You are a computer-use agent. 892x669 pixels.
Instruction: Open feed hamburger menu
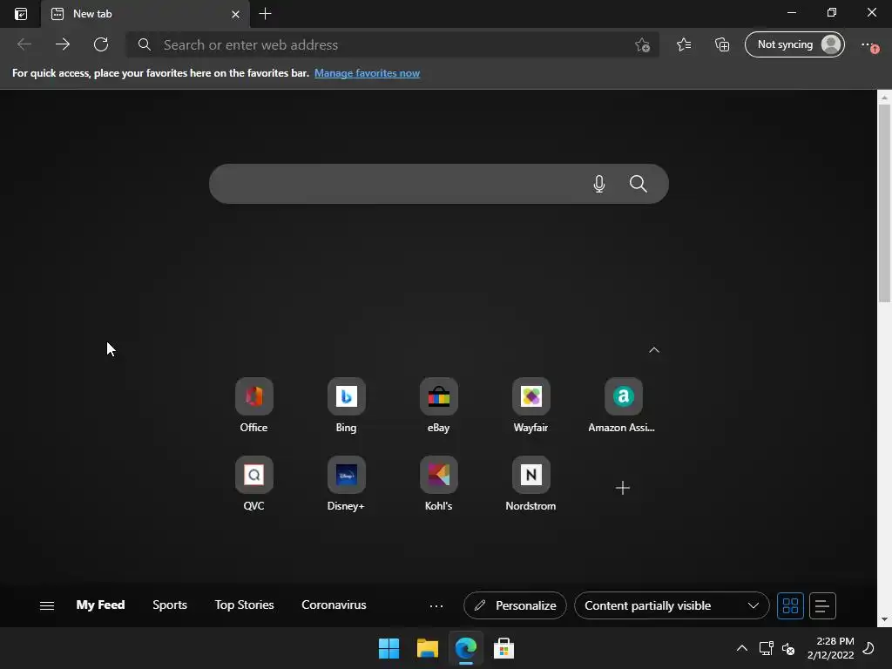pos(47,606)
